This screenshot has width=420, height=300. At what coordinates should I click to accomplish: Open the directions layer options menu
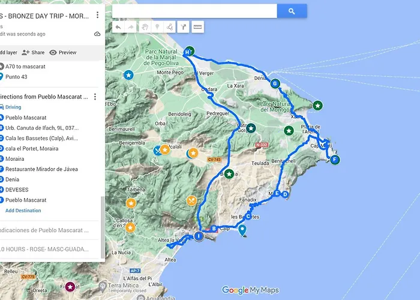(95, 97)
